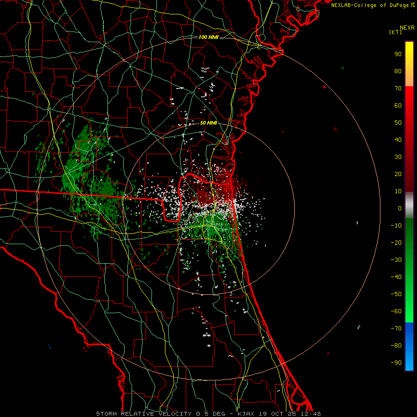The image size is (417, 417).
Task: Click the -70 value on velocity scale
Action: [396, 329]
